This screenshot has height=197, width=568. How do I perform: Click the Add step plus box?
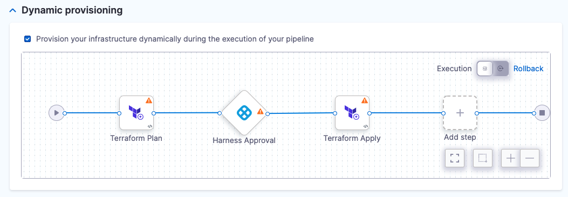coord(460,113)
